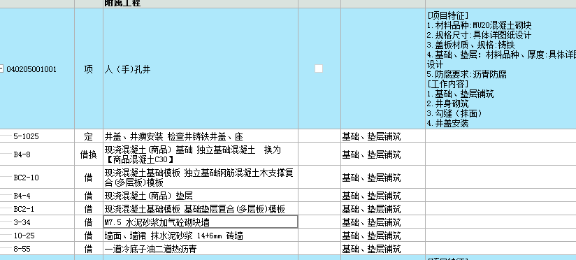Image resolution: width=576 pixels, height=260 pixels.
Task: Click 基础、垫层铺筑 work cell in row 3-34
Action: point(383,222)
